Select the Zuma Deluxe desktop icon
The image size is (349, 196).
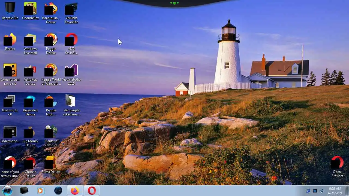(x=51, y=165)
